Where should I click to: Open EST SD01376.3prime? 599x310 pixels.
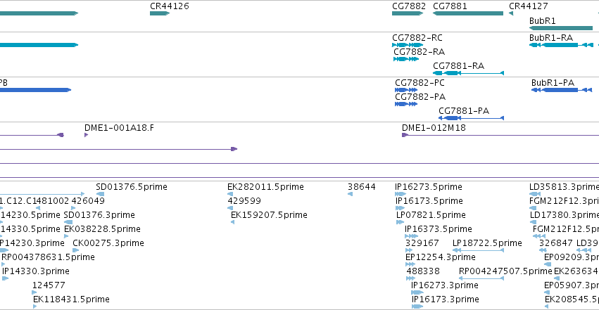[x=68, y=222]
